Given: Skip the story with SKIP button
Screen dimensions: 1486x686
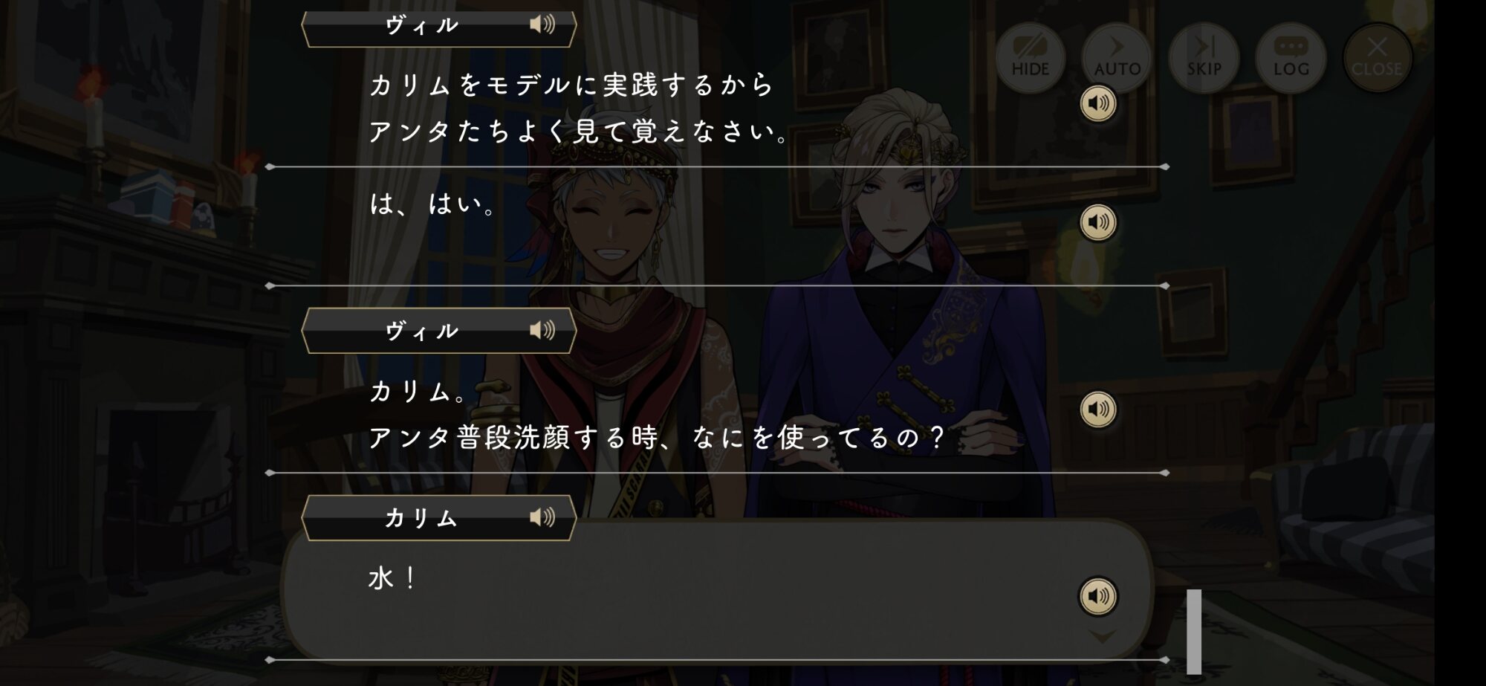Looking at the screenshot, I should (x=1204, y=57).
